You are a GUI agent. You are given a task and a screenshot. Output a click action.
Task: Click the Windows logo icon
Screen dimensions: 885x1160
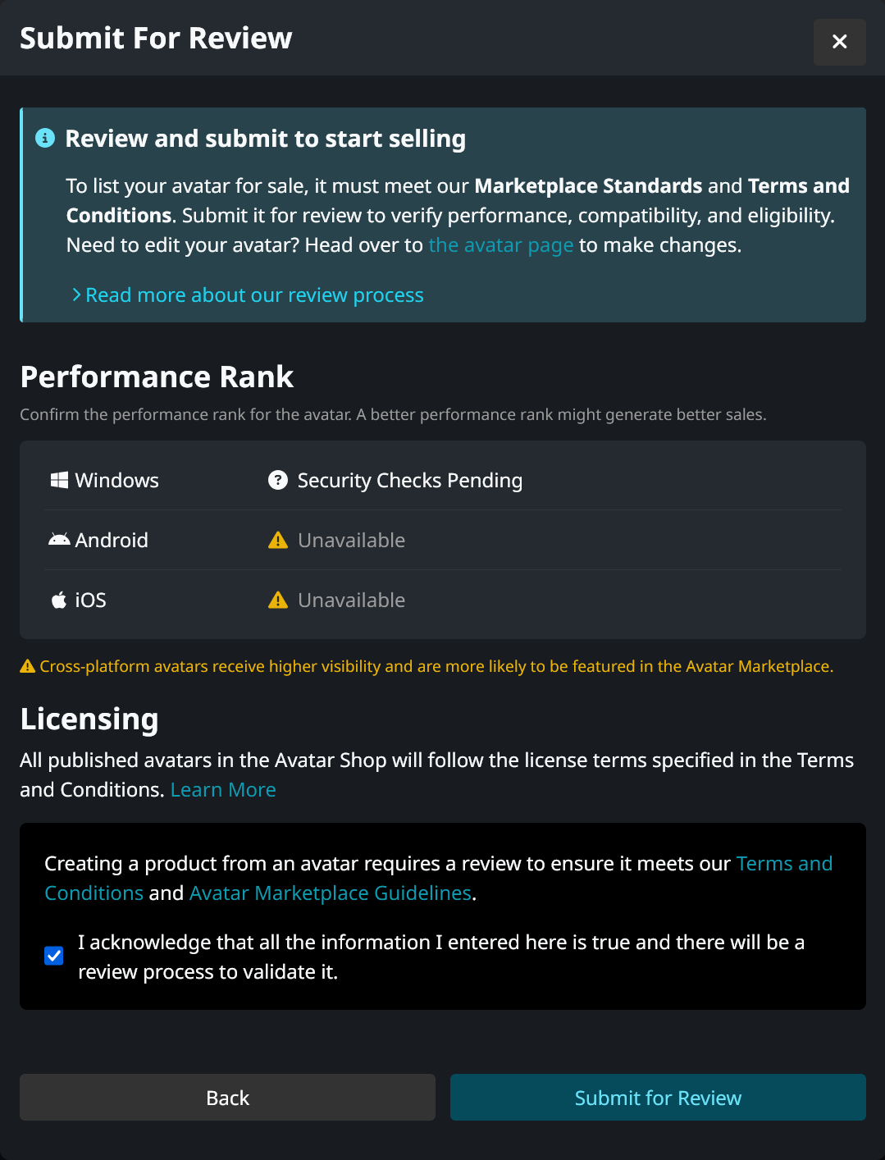click(59, 480)
